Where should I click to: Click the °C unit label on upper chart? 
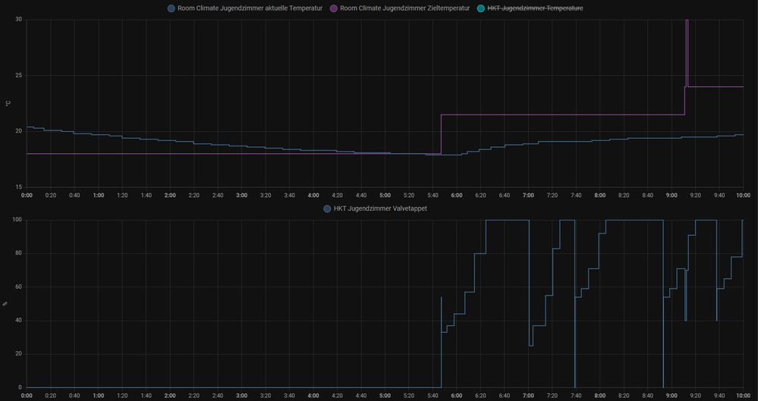(6, 103)
